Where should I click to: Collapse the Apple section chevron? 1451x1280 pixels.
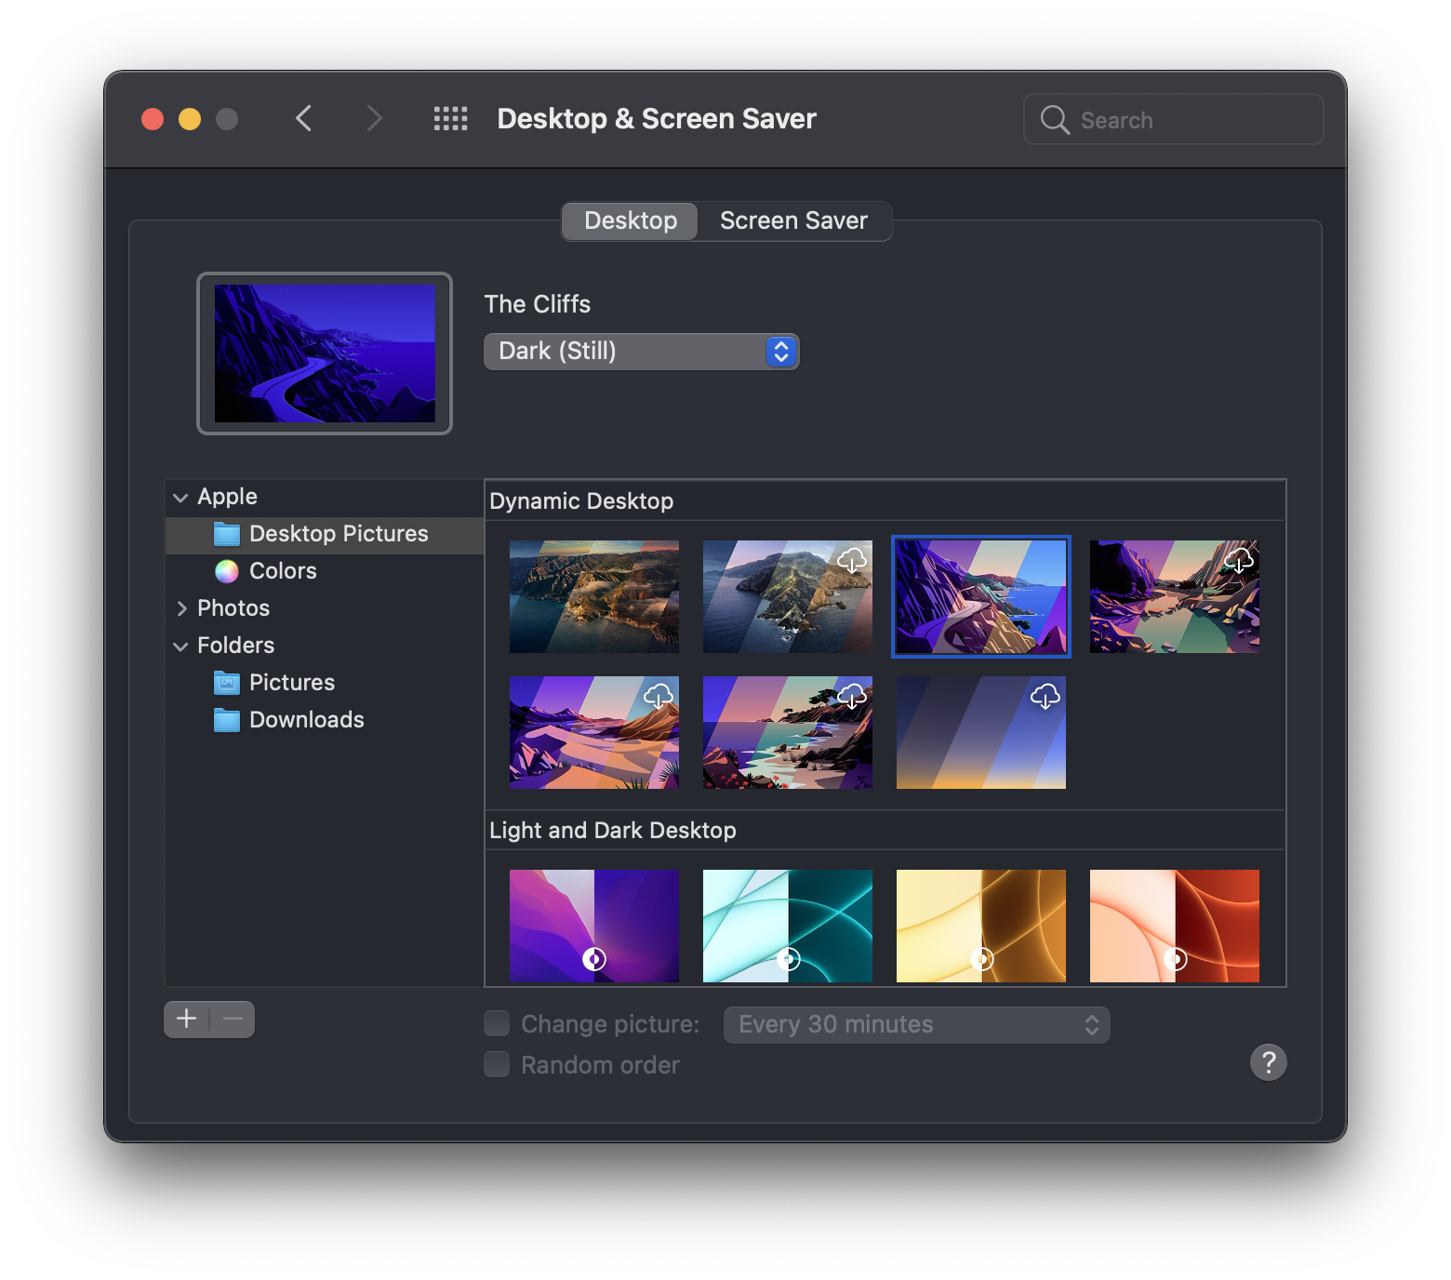(x=180, y=498)
